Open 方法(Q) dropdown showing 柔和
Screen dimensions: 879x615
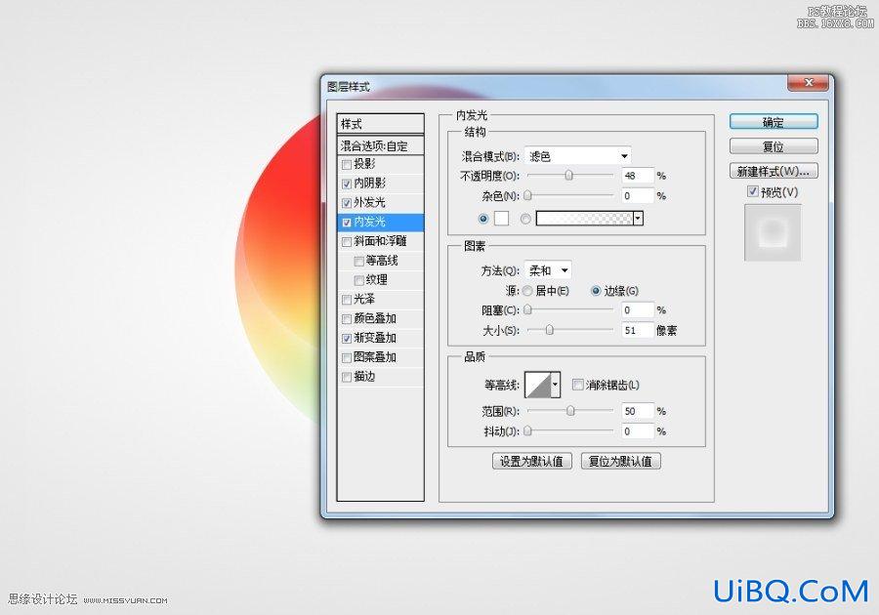click(x=548, y=270)
